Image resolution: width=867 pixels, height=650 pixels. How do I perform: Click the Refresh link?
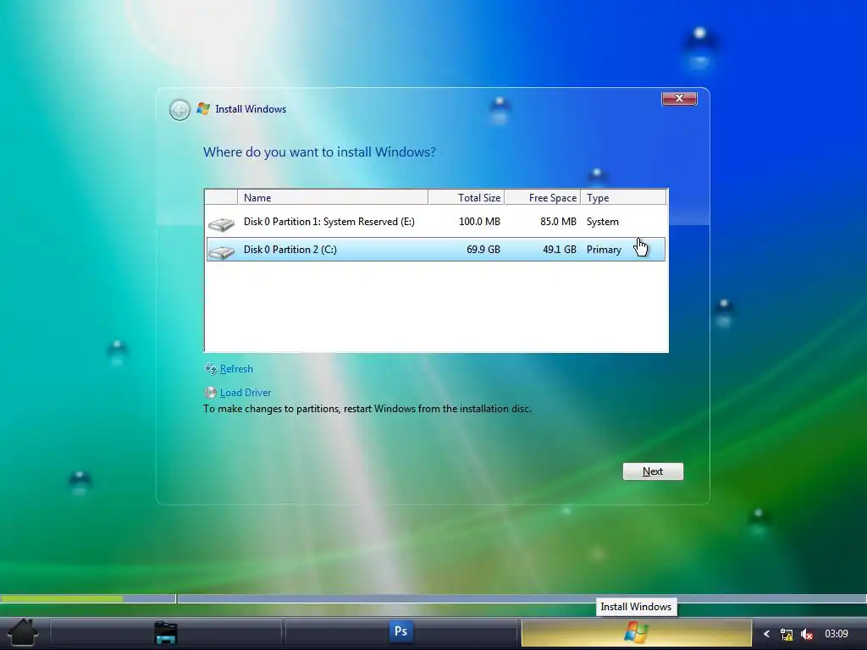pos(236,369)
